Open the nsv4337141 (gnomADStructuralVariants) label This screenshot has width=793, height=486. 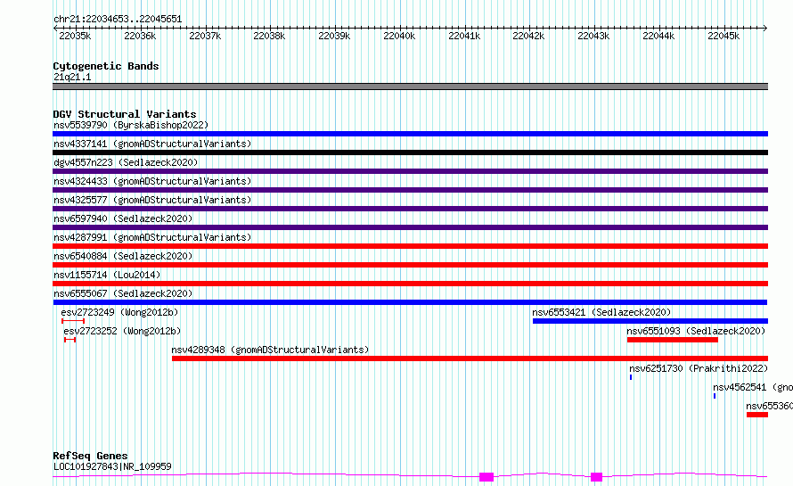(x=152, y=144)
